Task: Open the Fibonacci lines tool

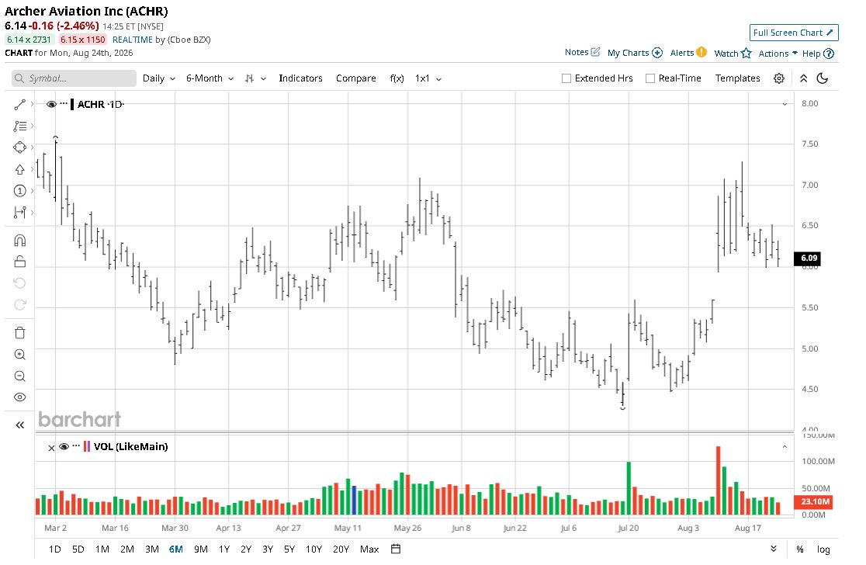Action: [x=20, y=126]
